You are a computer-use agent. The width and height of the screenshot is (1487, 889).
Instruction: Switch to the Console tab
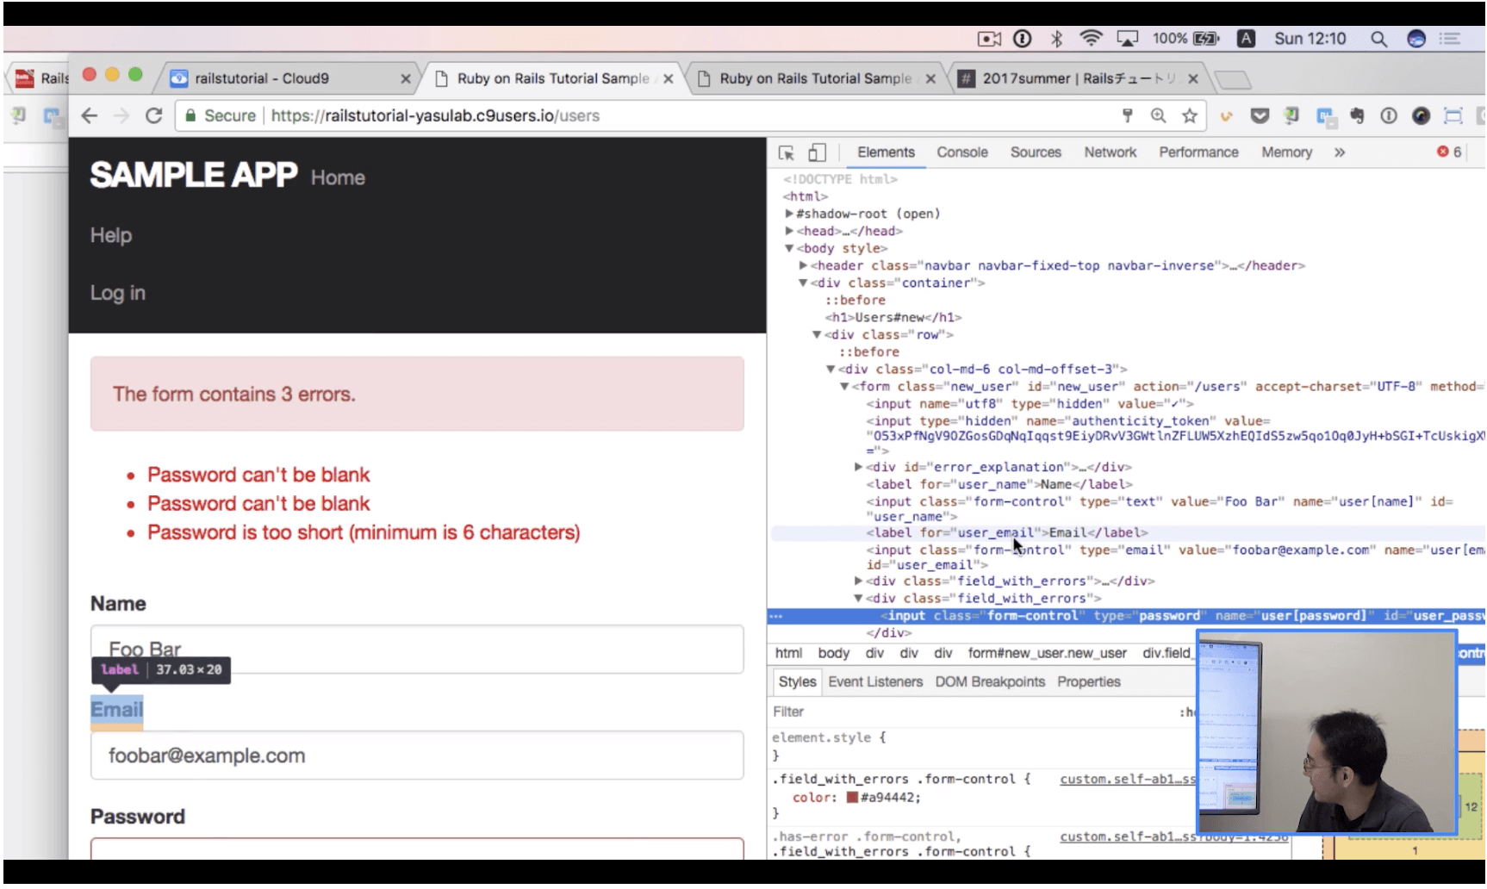coord(962,152)
